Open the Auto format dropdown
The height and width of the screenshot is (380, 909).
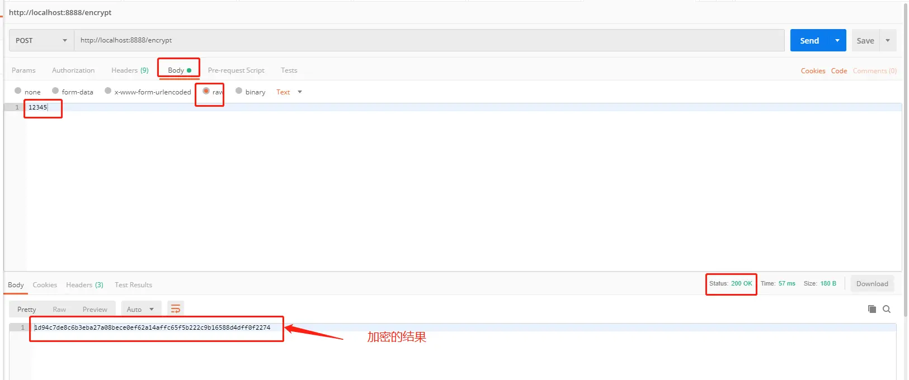[141, 309]
